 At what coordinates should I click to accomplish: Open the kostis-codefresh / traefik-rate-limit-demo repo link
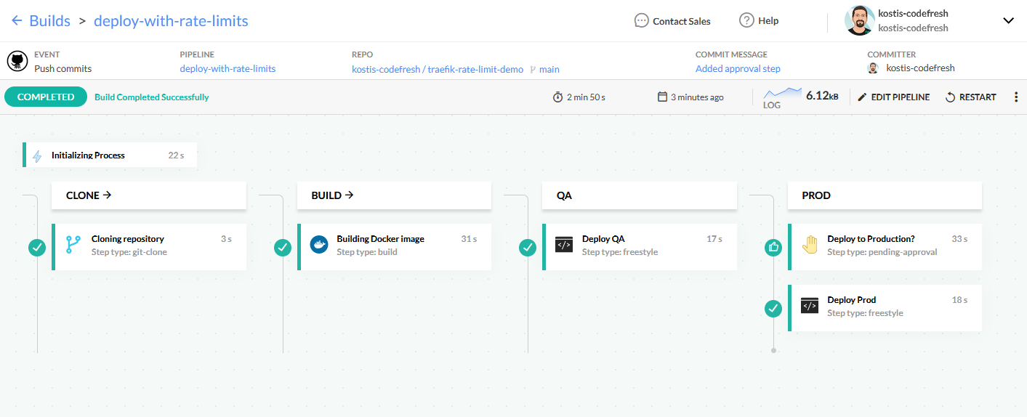click(x=438, y=69)
